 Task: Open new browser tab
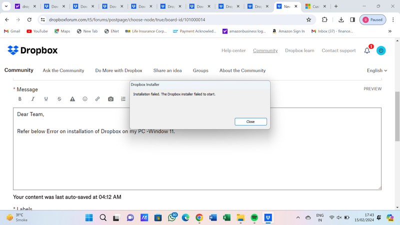[x=336, y=6]
